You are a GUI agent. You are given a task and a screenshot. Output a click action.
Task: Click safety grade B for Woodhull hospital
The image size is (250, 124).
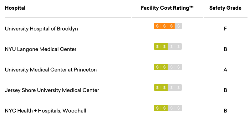click(225, 111)
